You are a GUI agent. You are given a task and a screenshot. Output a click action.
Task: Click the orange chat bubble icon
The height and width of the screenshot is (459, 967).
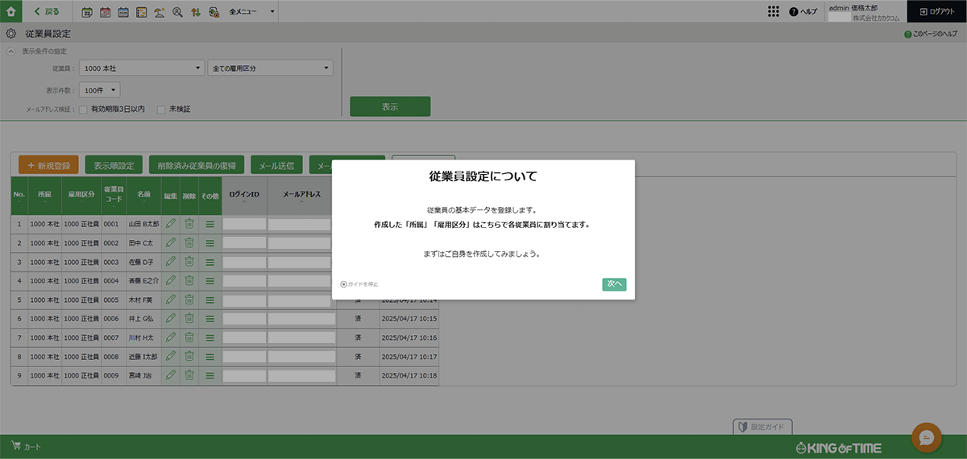[x=927, y=437]
